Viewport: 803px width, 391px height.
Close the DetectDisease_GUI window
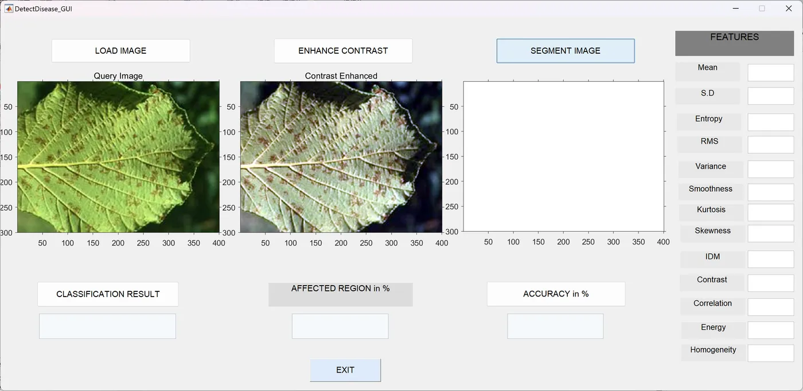coord(789,9)
